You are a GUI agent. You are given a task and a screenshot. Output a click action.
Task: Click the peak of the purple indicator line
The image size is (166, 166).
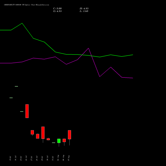pos(88,48)
